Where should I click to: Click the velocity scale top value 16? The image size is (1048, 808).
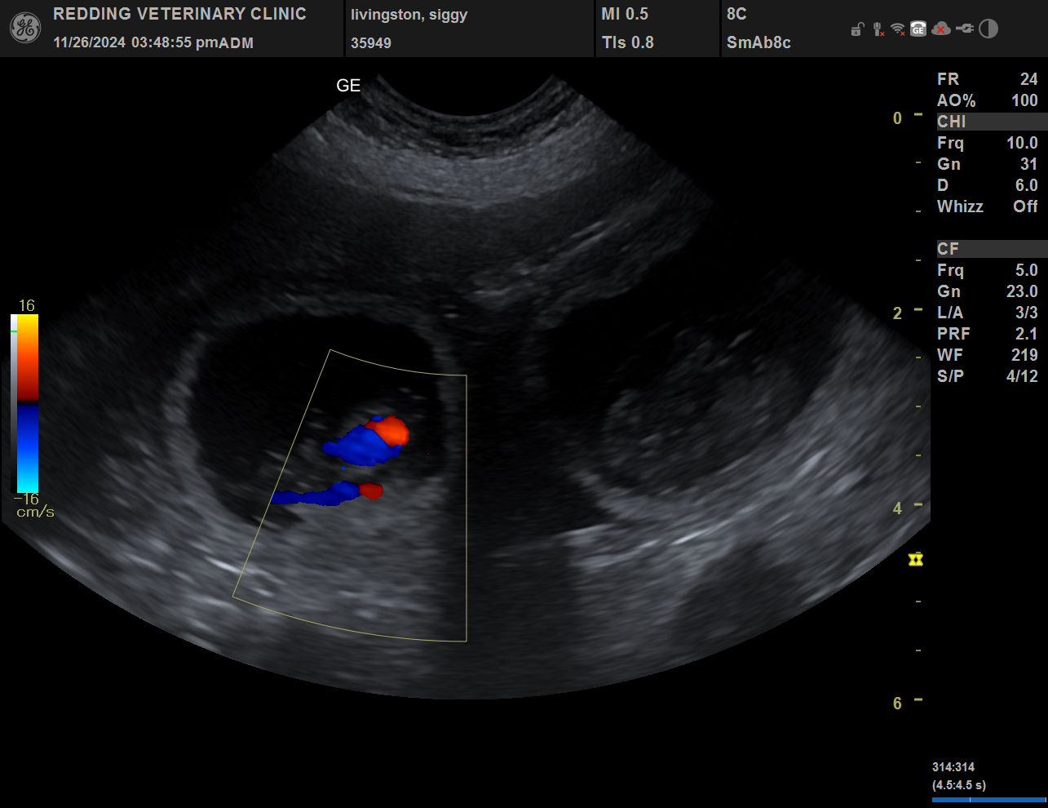(27, 306)
